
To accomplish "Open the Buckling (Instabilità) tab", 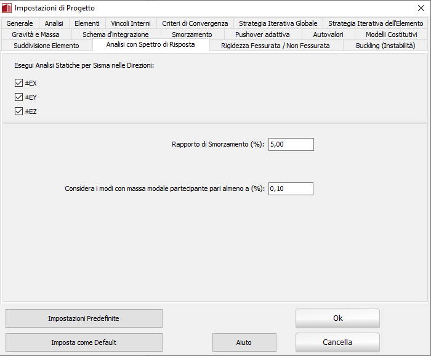I will point(385,46).
